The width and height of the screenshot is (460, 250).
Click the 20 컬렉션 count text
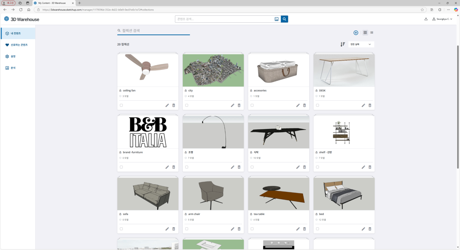[123, 45]
